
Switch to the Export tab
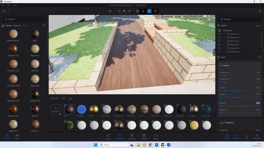click(x=156, y=136)
